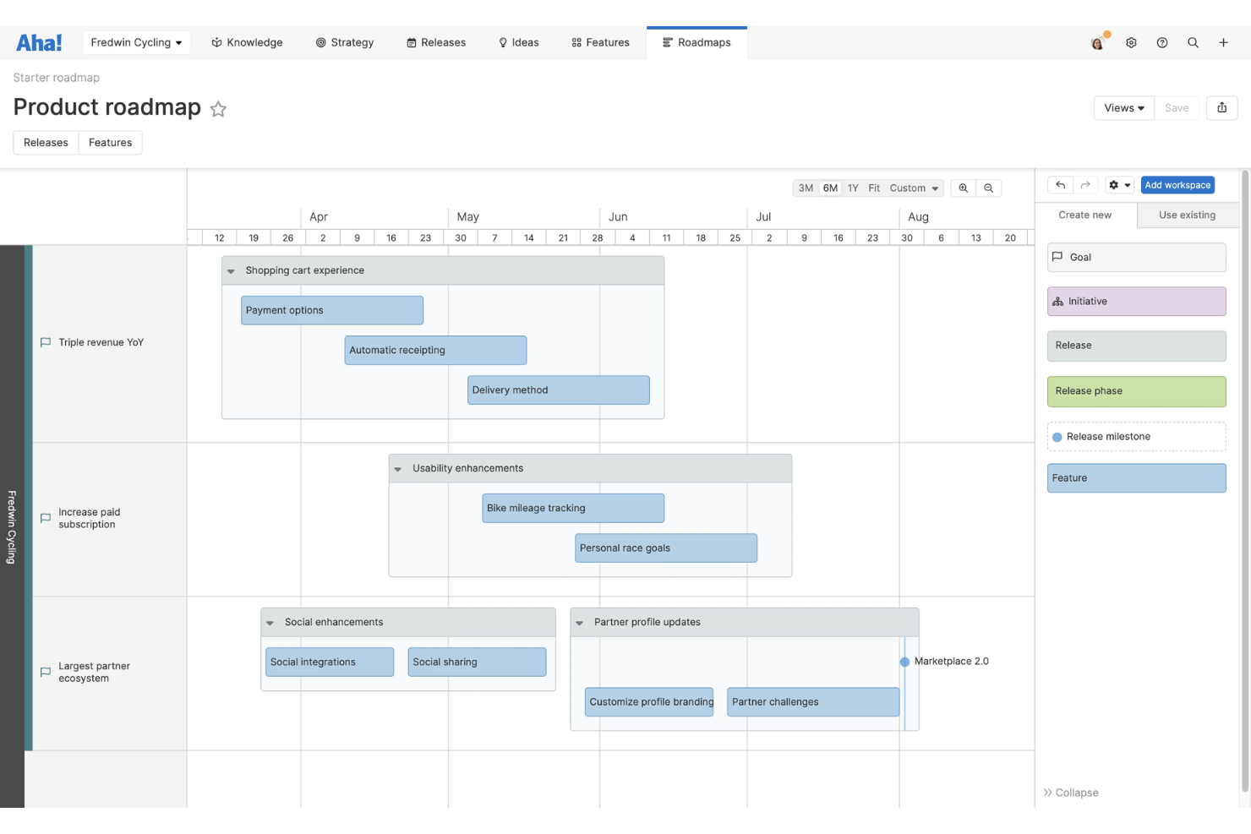Star the Product roadmap as favorite
Image resolution: width=1251 pixels, height=834 pixels.
[x=218, y=109]
